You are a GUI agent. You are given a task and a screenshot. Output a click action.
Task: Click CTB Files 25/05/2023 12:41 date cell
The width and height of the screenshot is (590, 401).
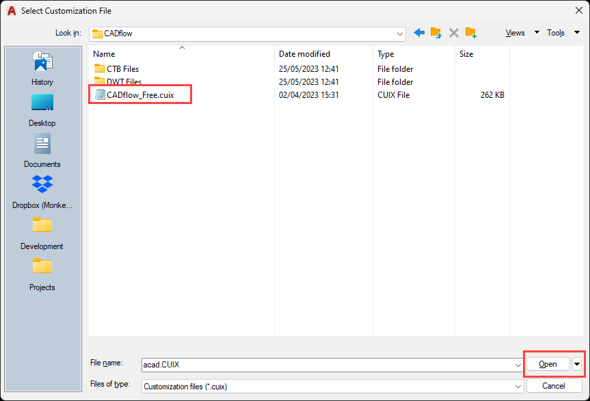308,69
